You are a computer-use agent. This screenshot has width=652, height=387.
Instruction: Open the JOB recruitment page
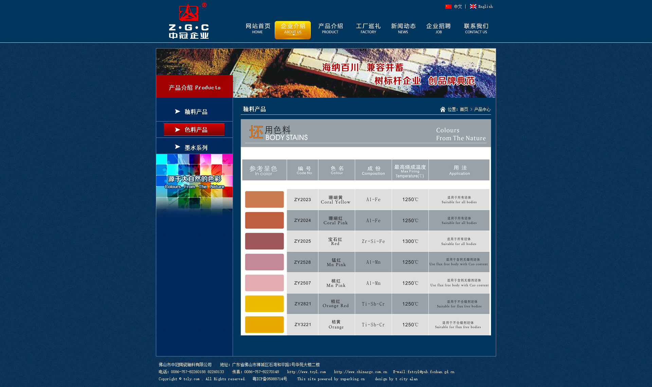(438, 29)
